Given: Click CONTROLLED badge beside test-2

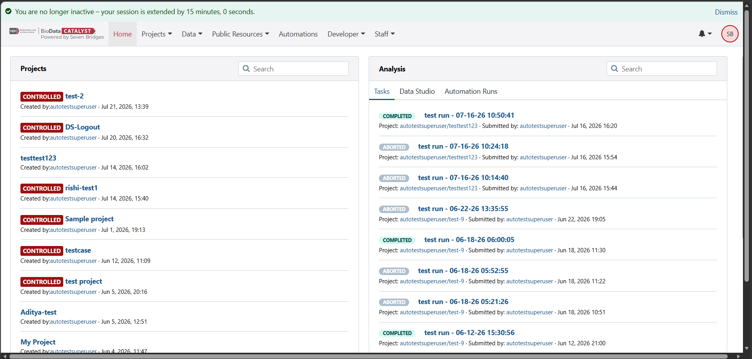Looking at the screenshot, I should (42, 97).
